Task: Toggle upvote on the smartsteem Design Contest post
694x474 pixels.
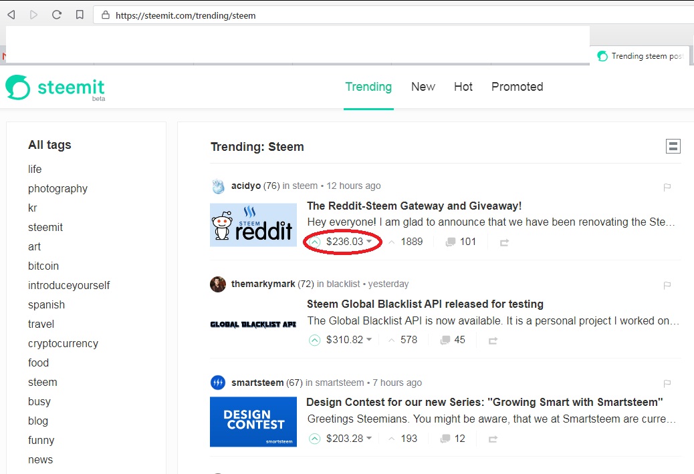Action: (x=314, y=439)
